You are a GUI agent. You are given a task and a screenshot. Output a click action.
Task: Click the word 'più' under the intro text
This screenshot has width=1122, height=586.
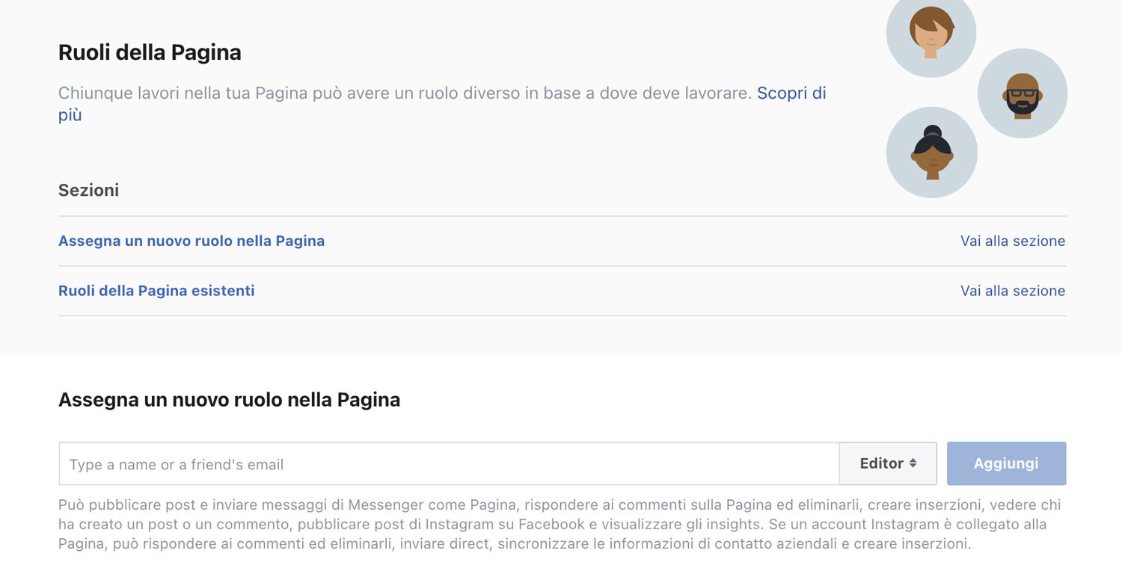pyautogui.click(x=70, y=115)
